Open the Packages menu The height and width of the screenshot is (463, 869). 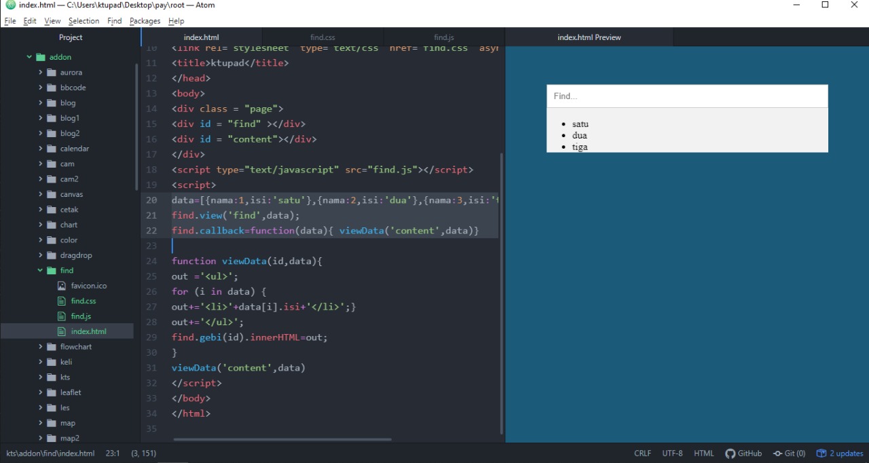145,20
